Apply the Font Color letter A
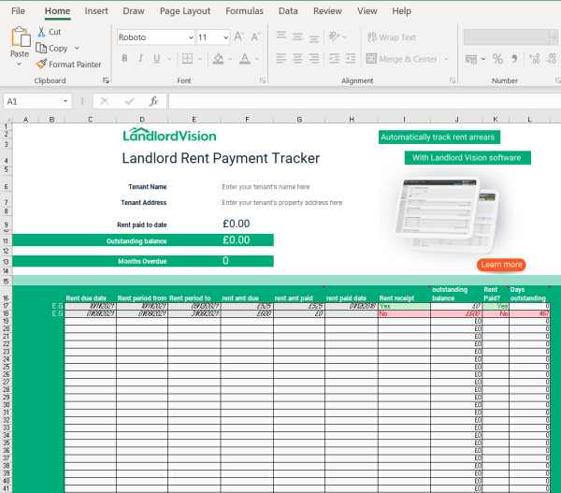 245,58
